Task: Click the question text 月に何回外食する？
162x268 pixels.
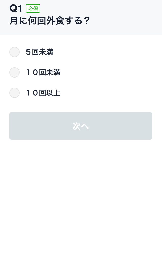Action: click(50, 21)
